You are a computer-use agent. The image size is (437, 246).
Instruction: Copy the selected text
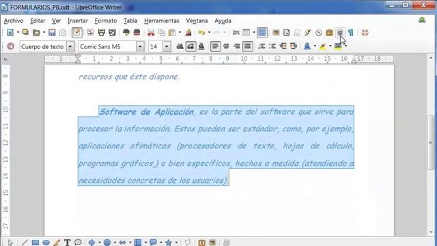pyautogui.click(x=162, y=32)
